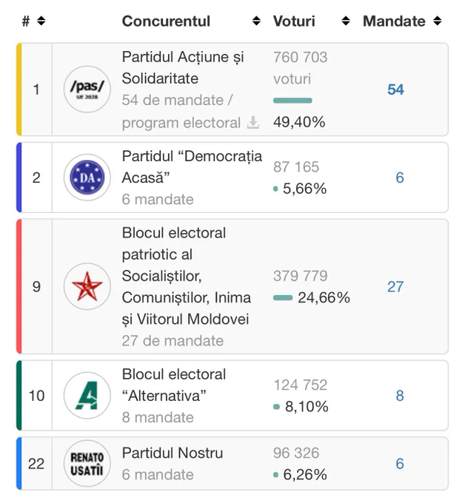Open the Socialiștilor, Comuniștilor bloc link
Viewport: 465px width, 503px height.
pos(187,276)
